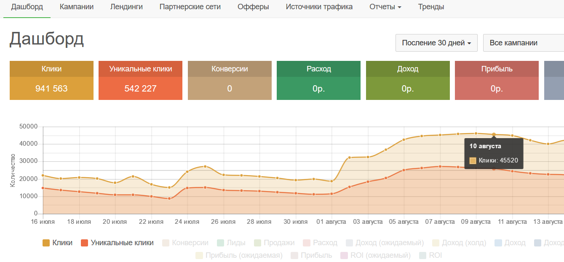This screenshot has width=564, height=262.
Task: Click the Клики stat card showing 941 563
Action: click(51, 80)
